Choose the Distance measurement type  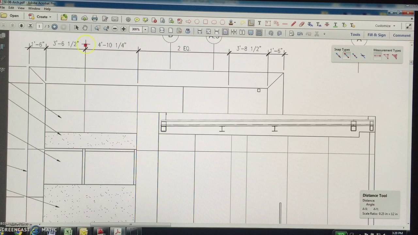point(378,56)
